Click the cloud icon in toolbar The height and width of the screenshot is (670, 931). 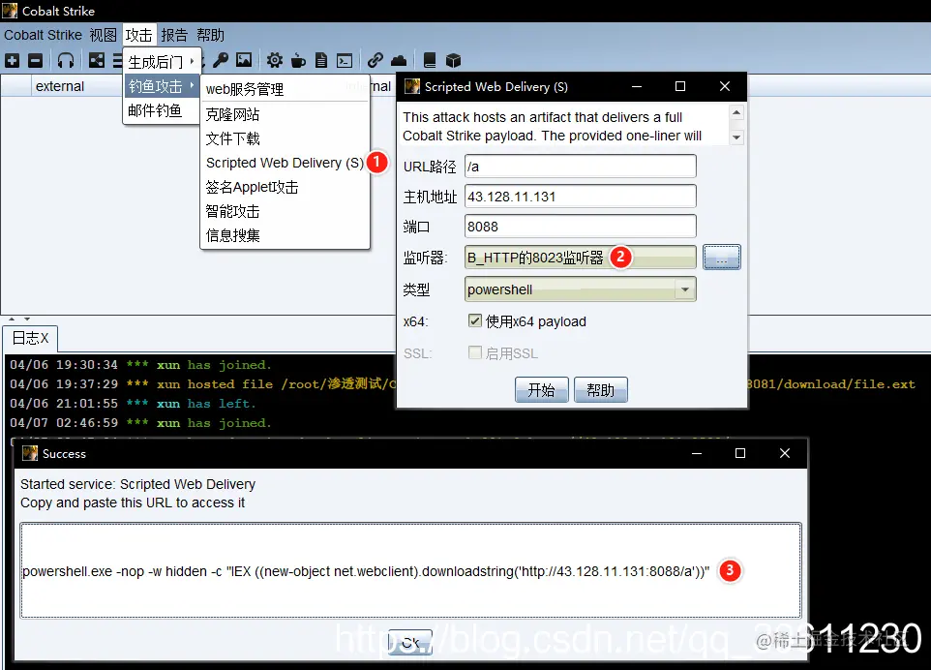399,61
